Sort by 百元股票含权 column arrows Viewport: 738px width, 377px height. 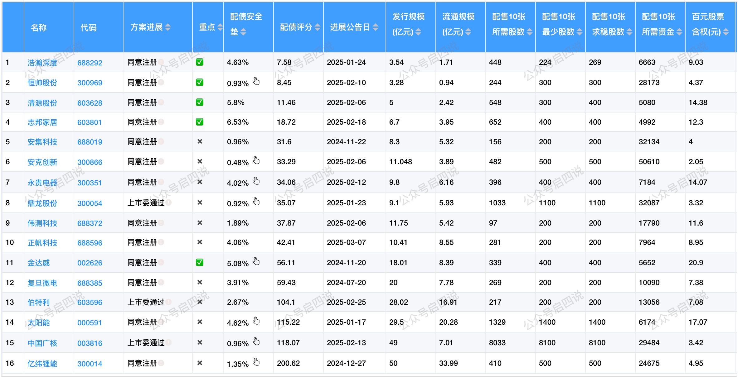click(x=726, y=32)
